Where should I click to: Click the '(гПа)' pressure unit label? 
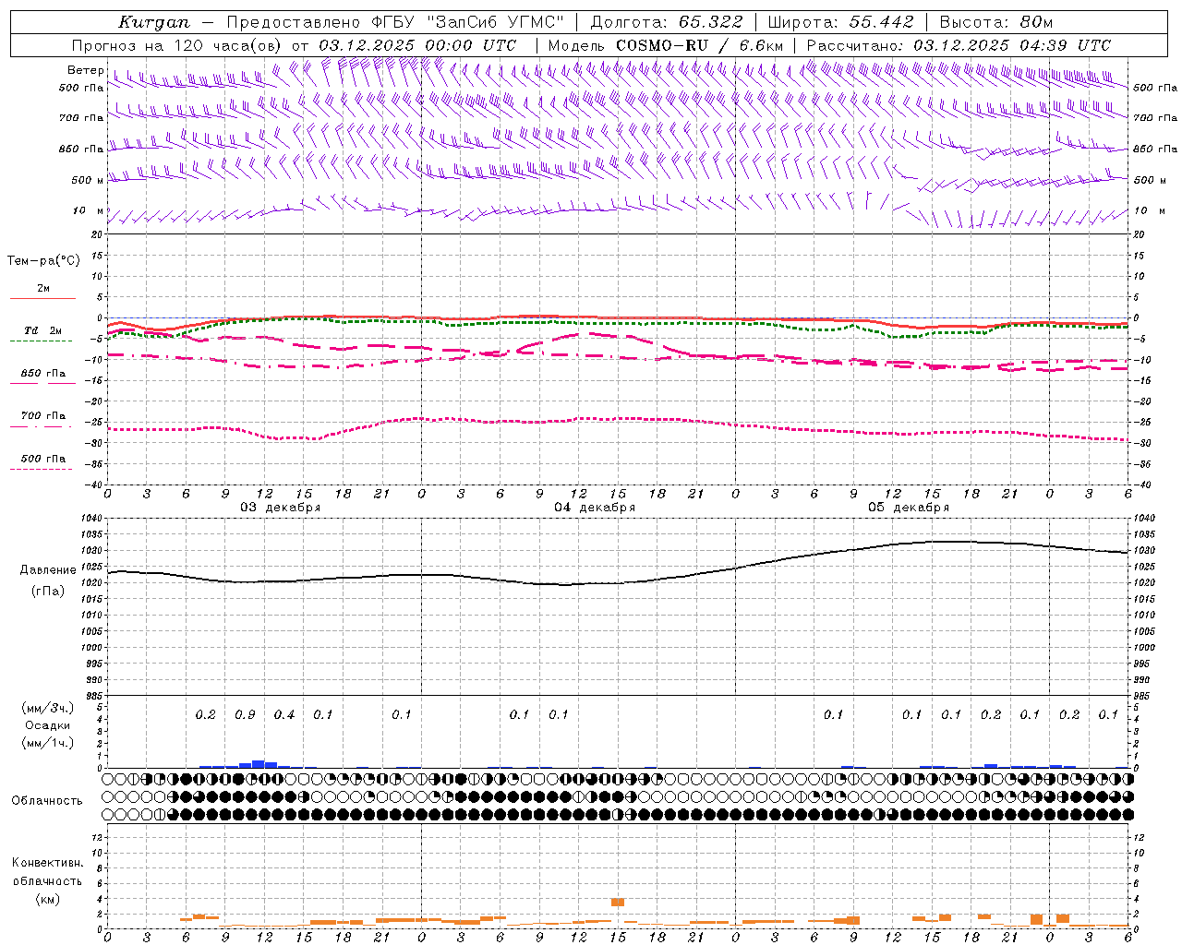click(48, 591)
